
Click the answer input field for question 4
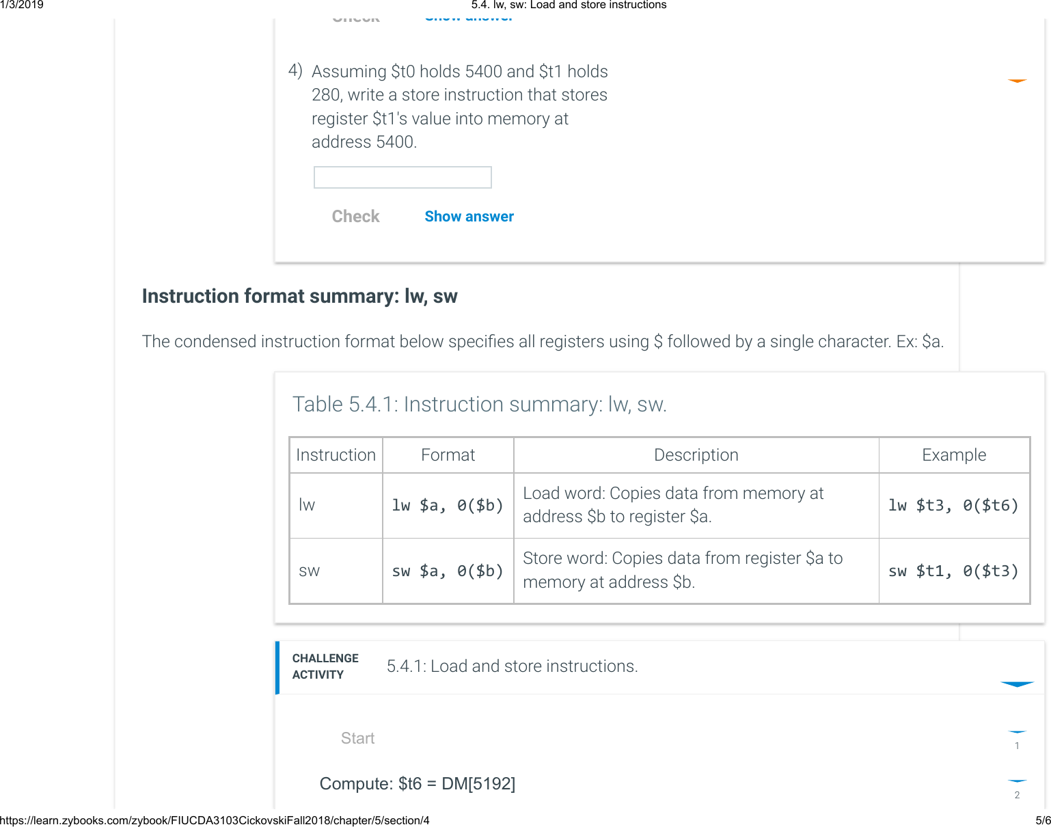pyautogui.click(x=402, y=177)
